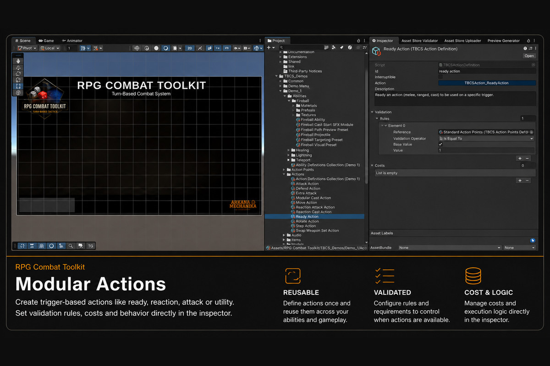
Task: Click the Project panel add plus button
Action: click(269, 48)
